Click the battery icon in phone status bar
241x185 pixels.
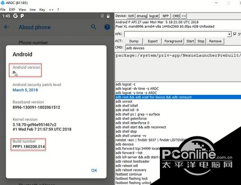pos(108,16)
